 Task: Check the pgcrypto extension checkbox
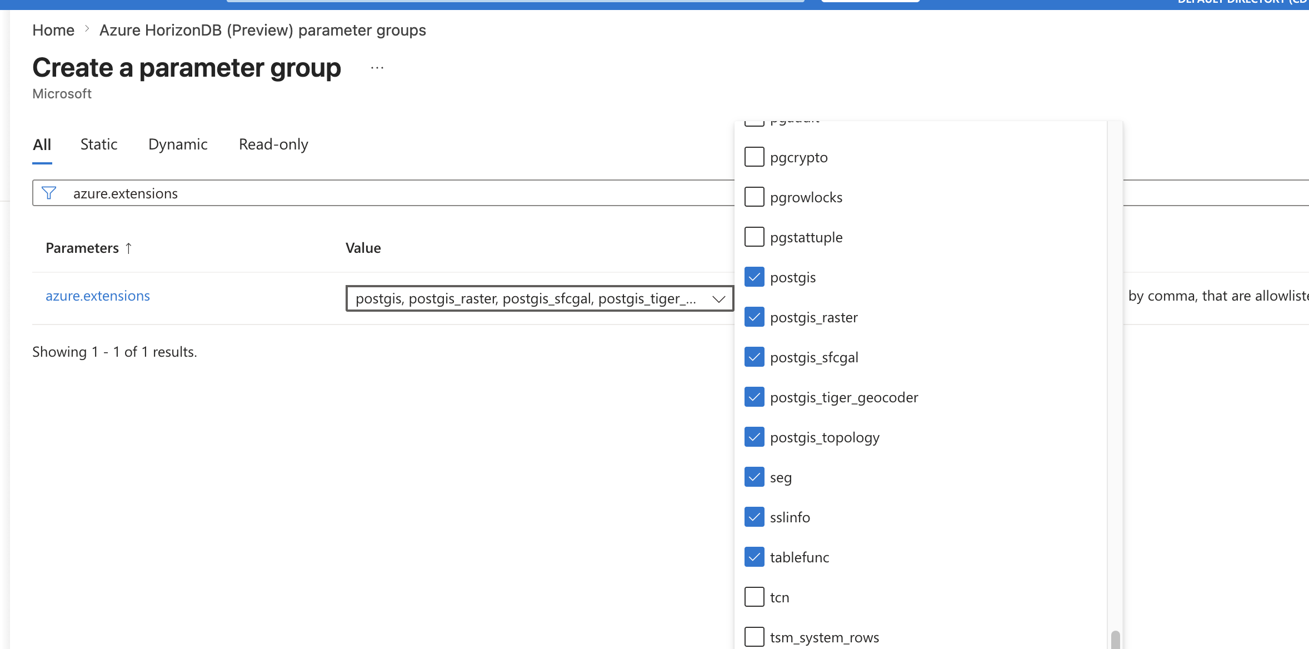tap(754, 157)
